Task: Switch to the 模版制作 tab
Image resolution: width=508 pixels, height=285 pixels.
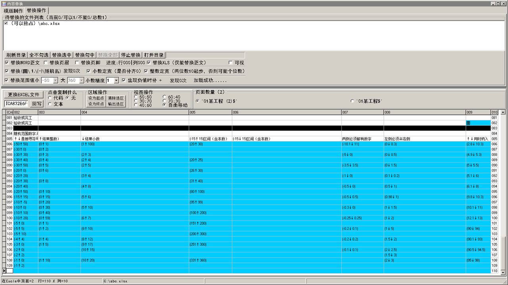Action: pyautogui.click(x=13, y=11)
